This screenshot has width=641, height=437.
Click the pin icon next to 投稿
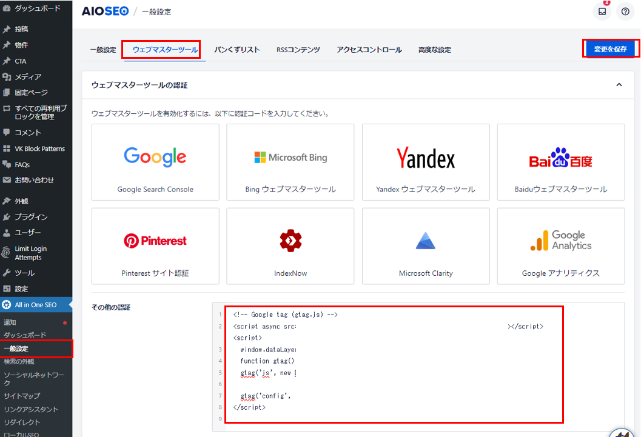click(x=7, y=29)
